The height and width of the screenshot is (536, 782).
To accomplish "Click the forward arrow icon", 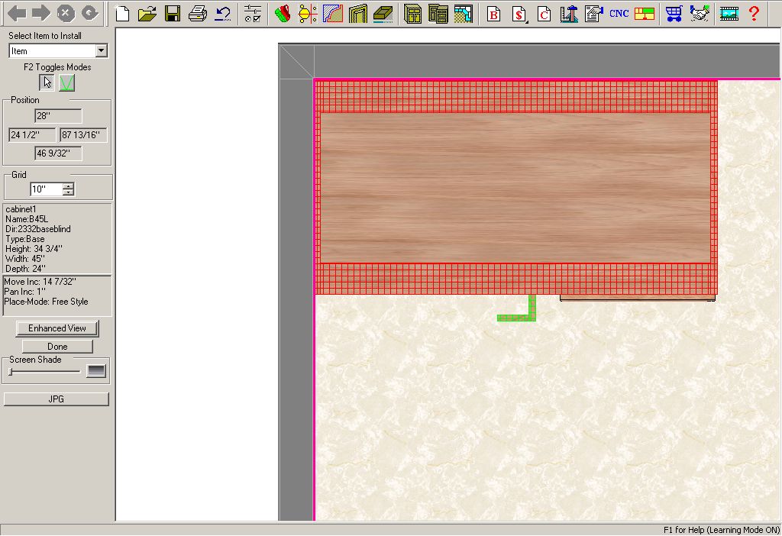I will (x=41, y=14).
